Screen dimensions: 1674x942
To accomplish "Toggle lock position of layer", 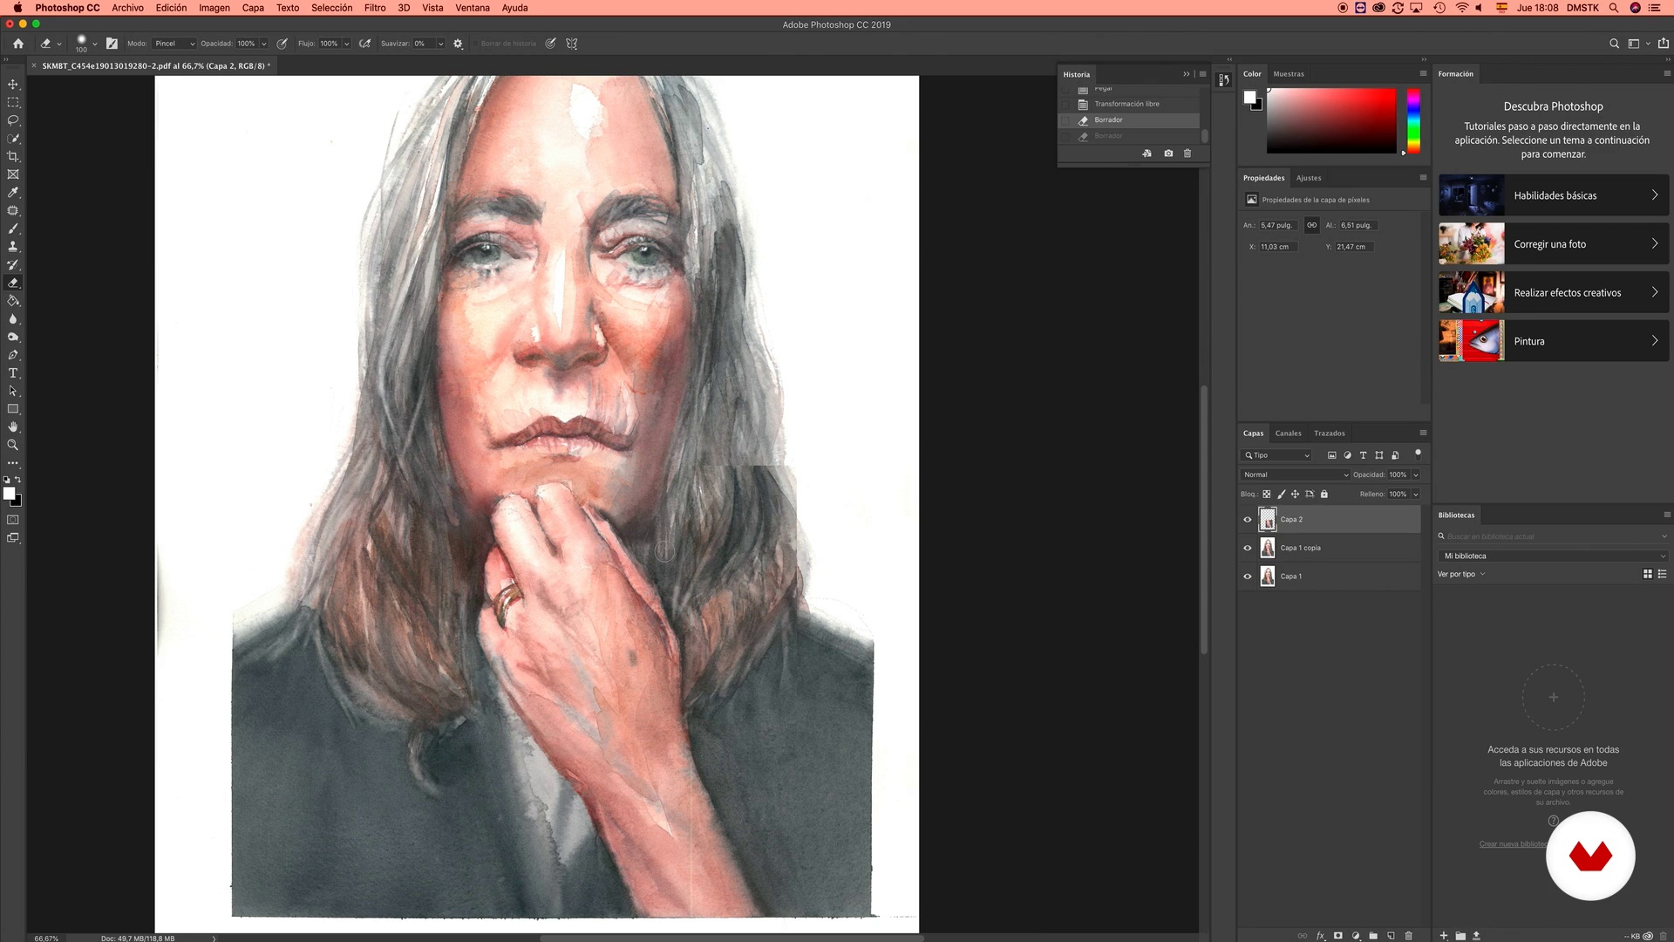I will coord(1295,495).
